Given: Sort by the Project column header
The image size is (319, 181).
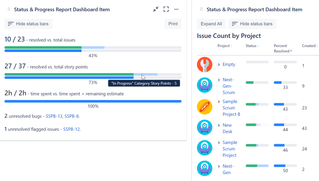Looking at the screenshot, I should pos(225,46).
